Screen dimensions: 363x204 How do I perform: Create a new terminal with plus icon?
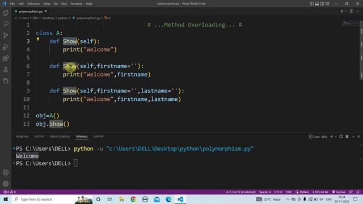(331, 137)
